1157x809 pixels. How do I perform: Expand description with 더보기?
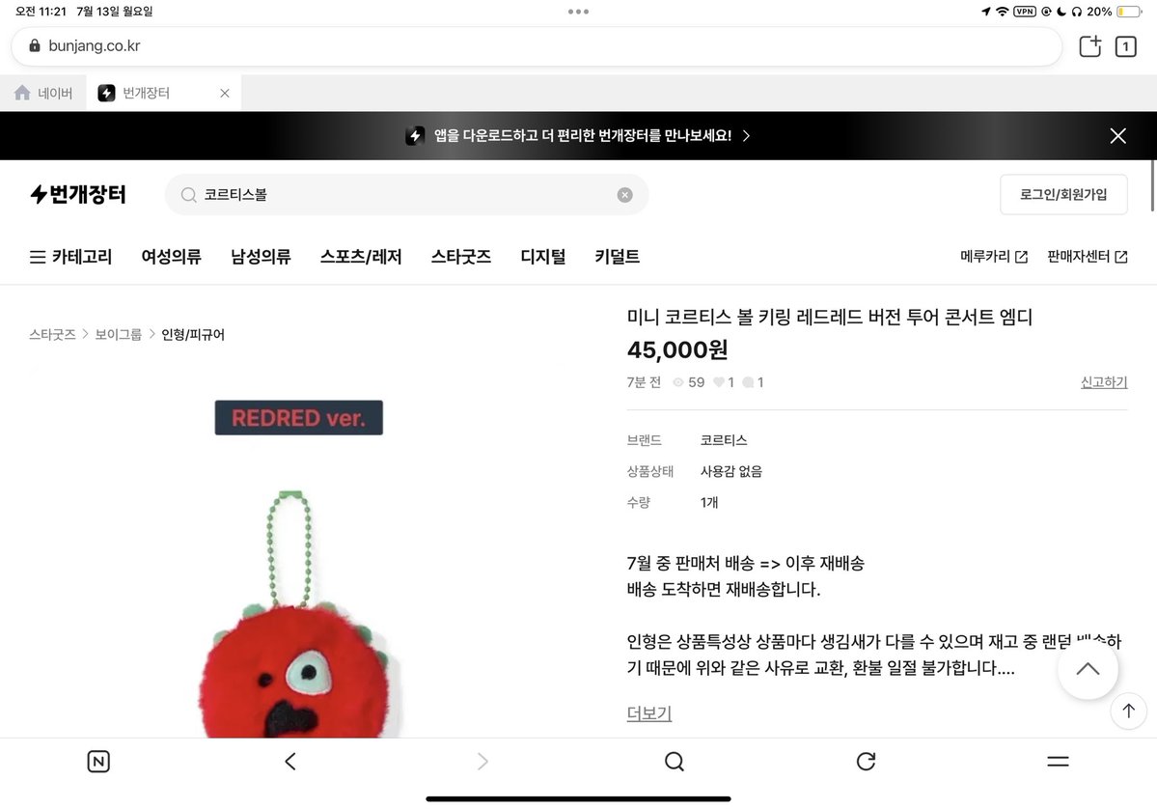(649, 713)
